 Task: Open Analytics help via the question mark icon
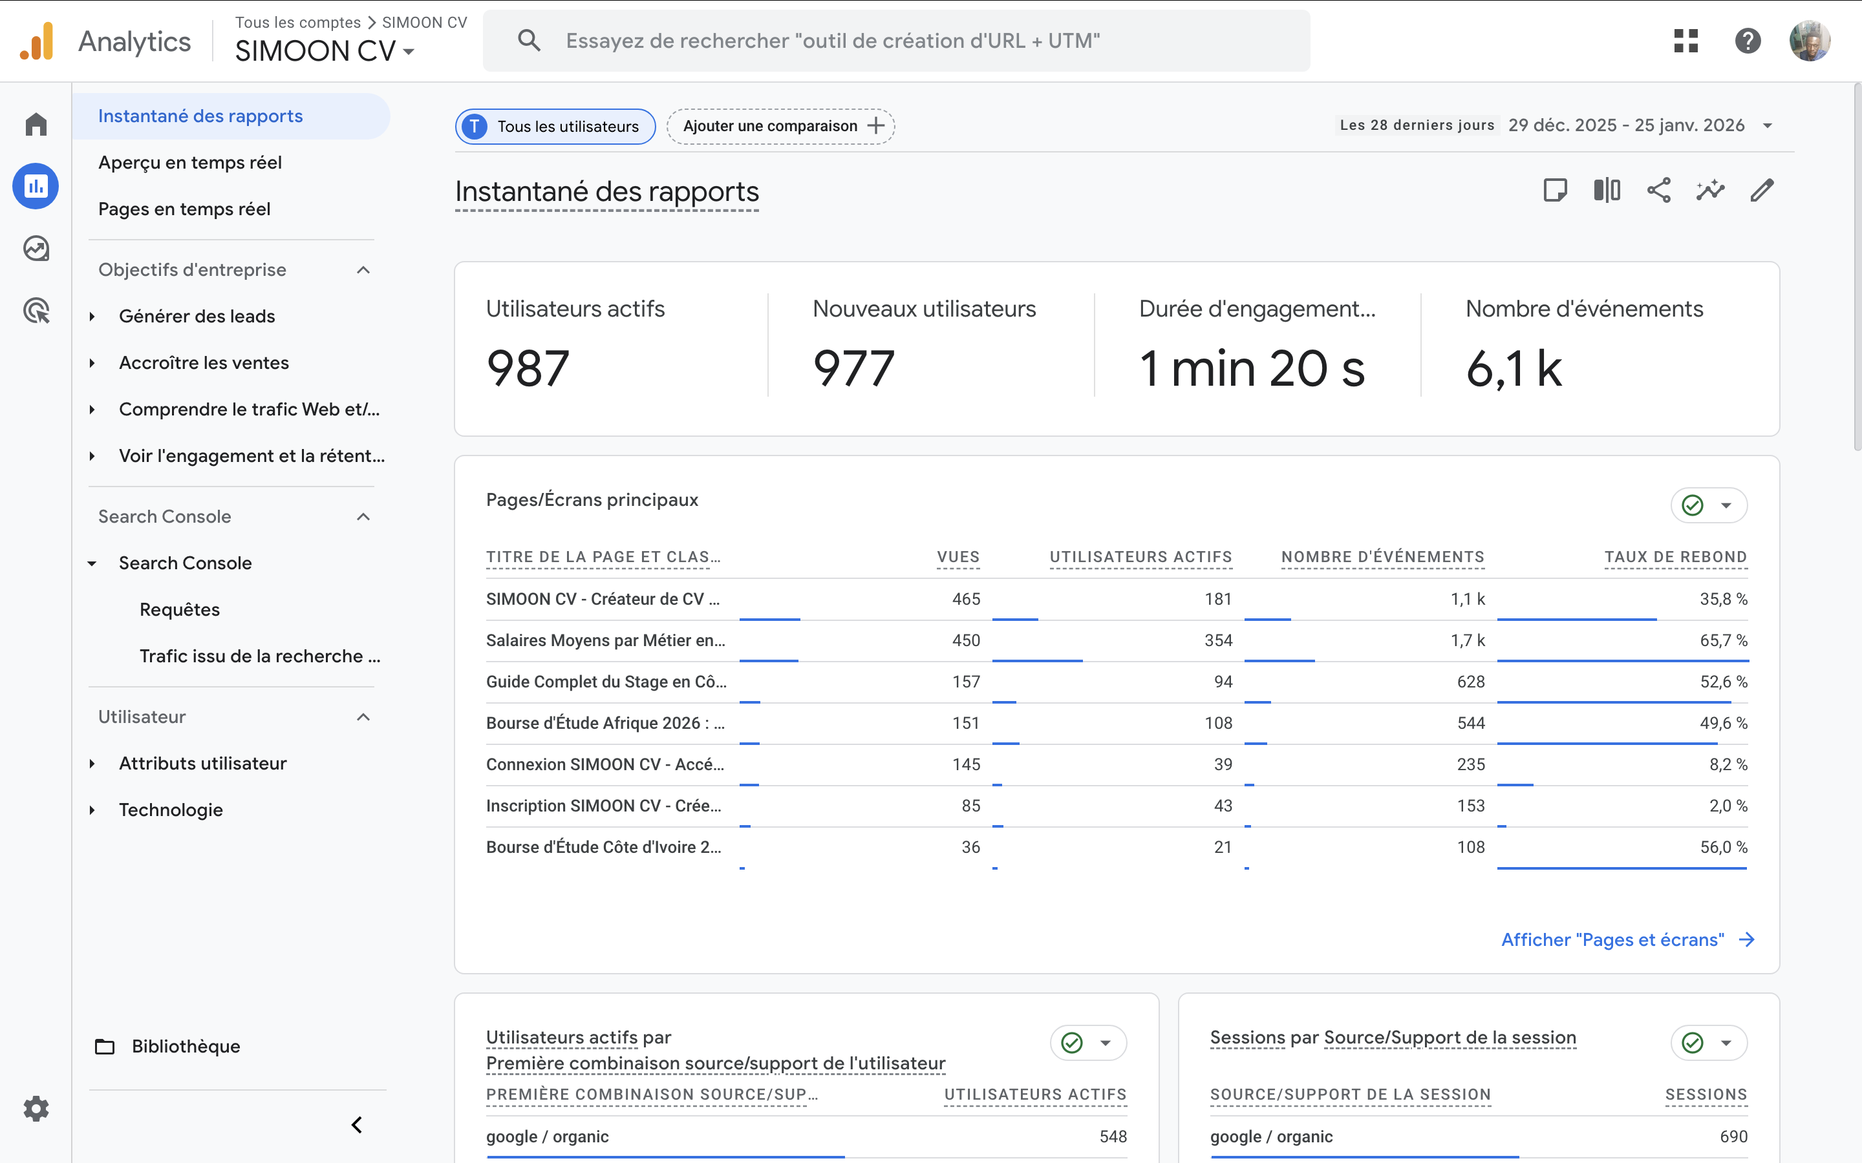1748,41
